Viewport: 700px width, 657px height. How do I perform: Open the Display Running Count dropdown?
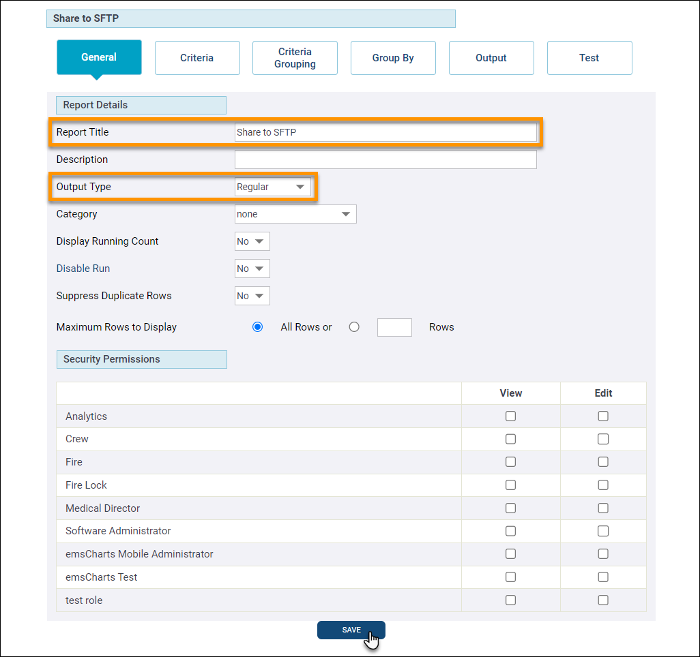coord(252,241)
